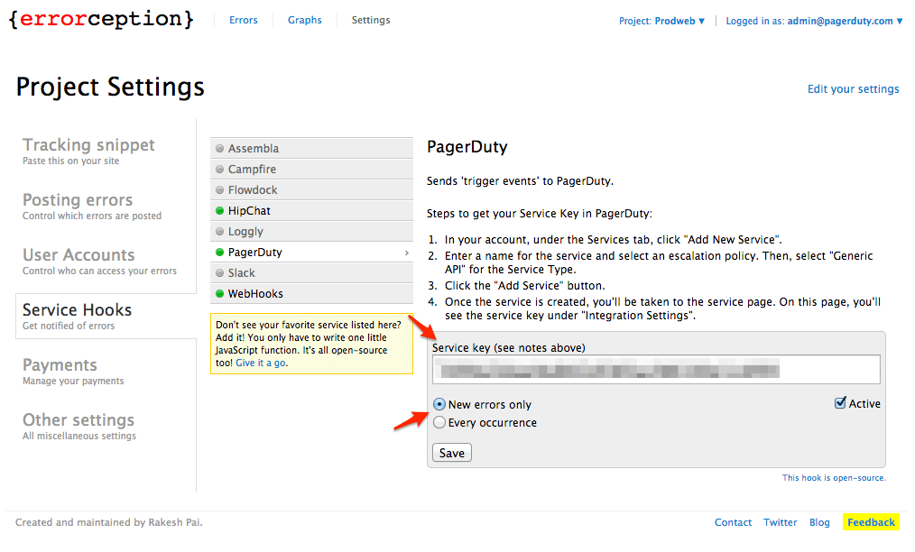Image resolution: width=915 pixels, height=552 pixels.
Task: Select the New errors only option
Action: (439, 404)
